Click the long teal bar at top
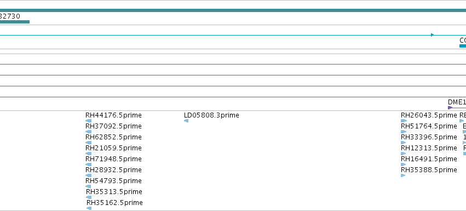This screenshot has height=211, width=466. (233, 10)
